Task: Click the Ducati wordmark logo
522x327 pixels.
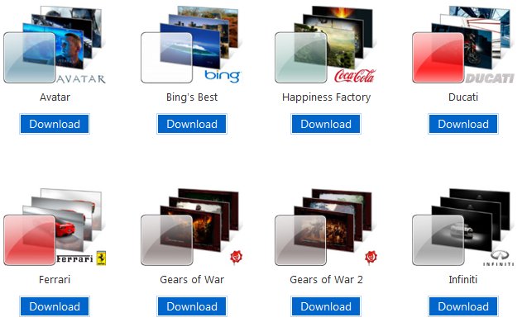Action: (x=490, y=78)
